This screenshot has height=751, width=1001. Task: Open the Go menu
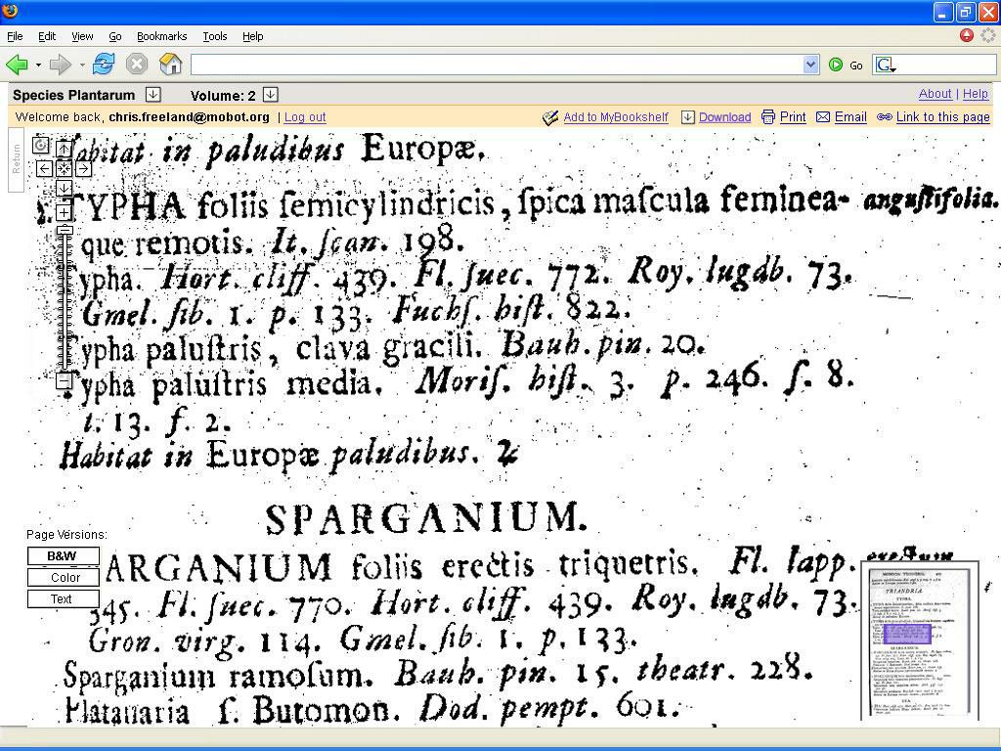click(x=115, y=36)
